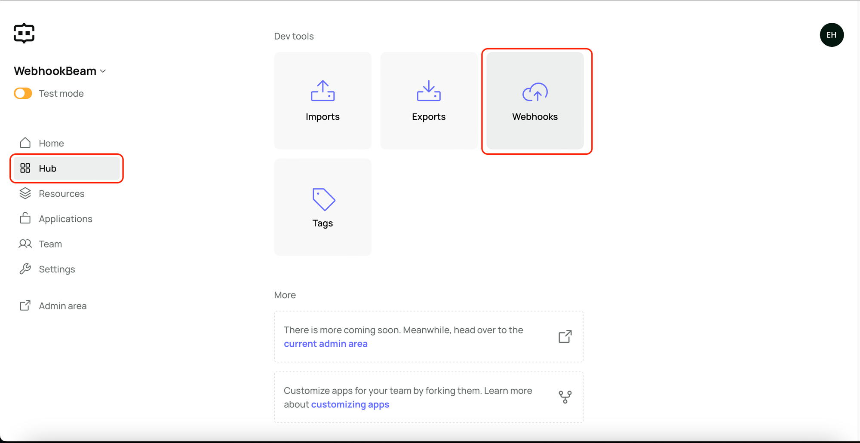Click Admin area external link in sidebar
860x443 pixels.
[x=62, y=306]
